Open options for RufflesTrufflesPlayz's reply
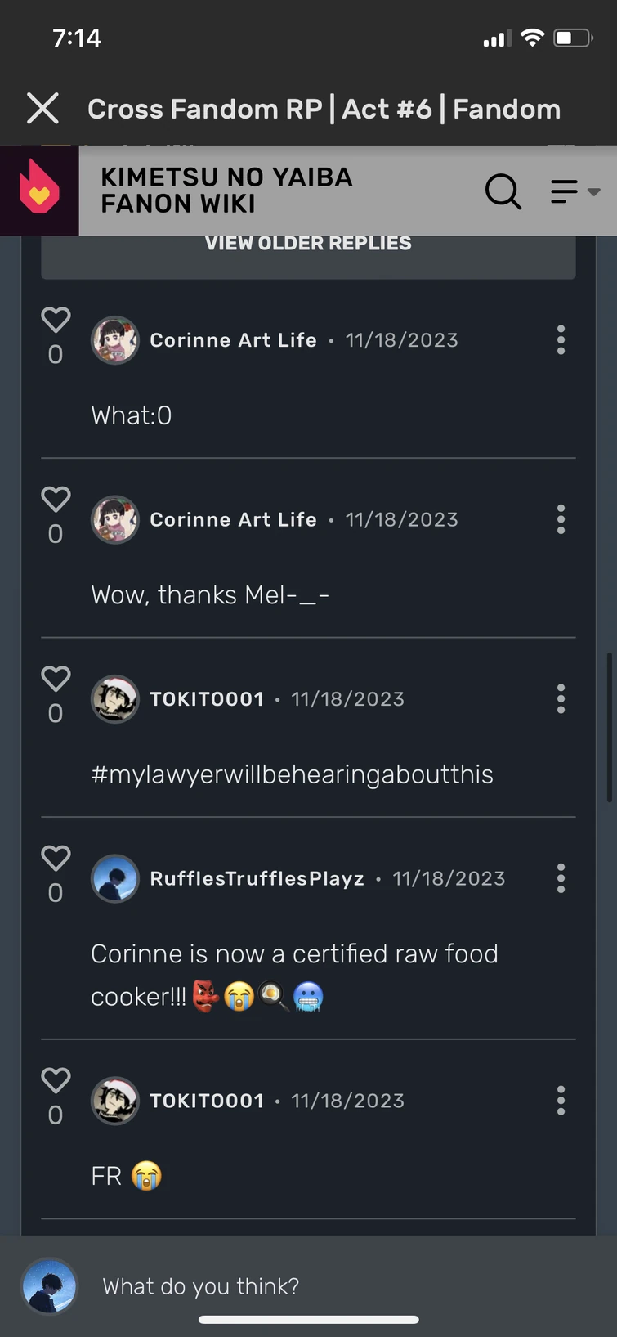617x1337 pixels. tap(561, 878)
